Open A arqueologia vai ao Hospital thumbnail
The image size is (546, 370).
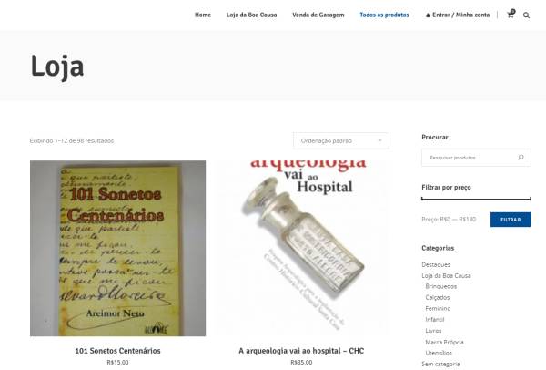tap(301, 248)
